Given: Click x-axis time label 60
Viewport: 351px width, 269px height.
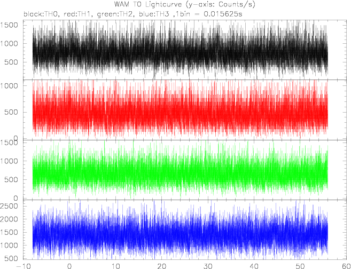Looking at the screenshot, I should click(346, 266).
